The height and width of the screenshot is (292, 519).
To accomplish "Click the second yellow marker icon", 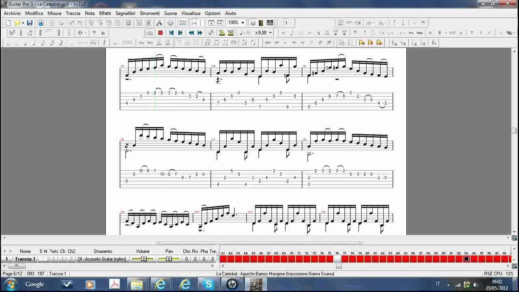I will pos(370,43).
